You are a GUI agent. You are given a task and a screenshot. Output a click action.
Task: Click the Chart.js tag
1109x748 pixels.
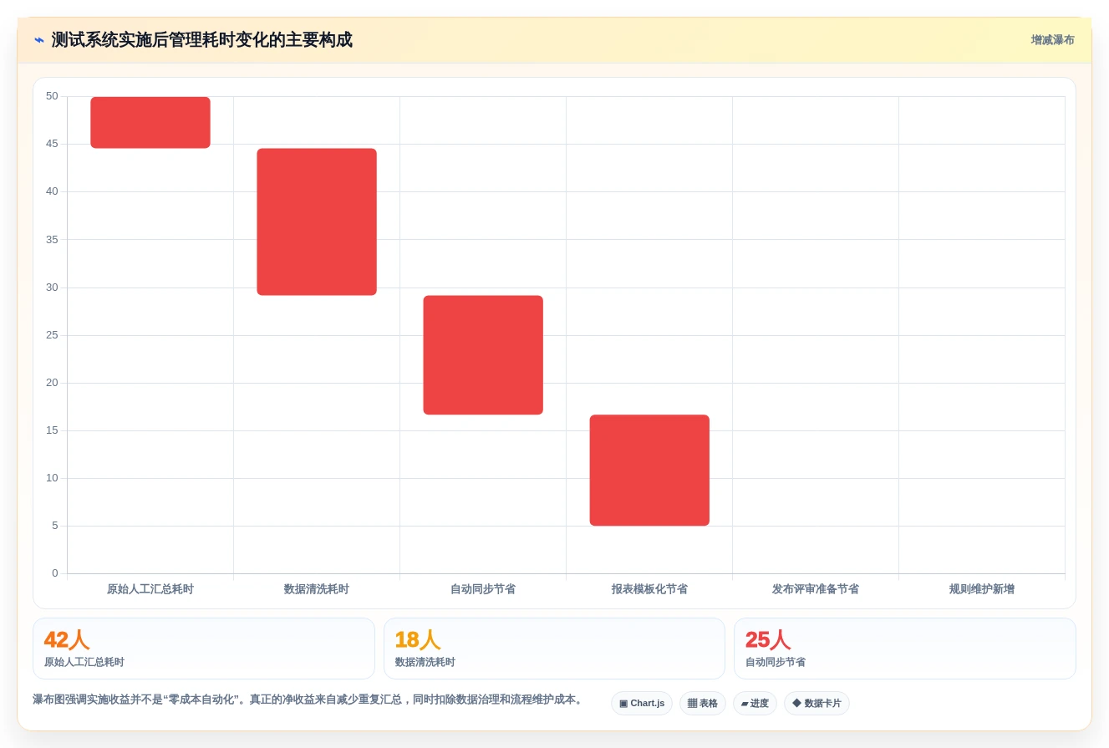(642, 704)
